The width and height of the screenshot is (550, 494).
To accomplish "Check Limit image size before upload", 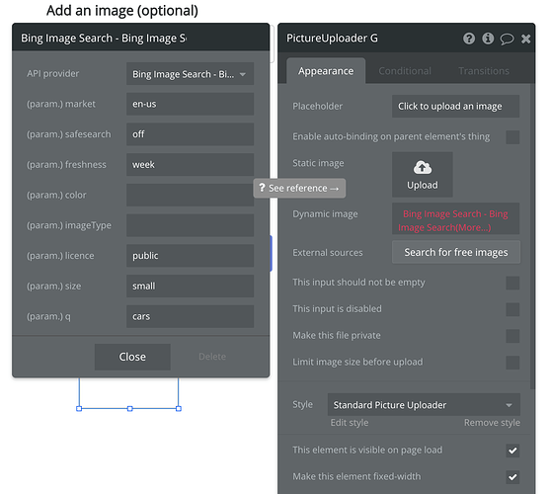I will tap(512, 363).
